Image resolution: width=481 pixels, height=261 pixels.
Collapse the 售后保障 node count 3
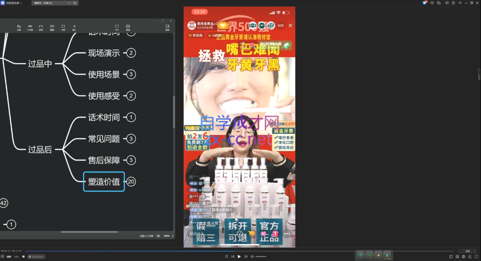(x=131, y=160)
